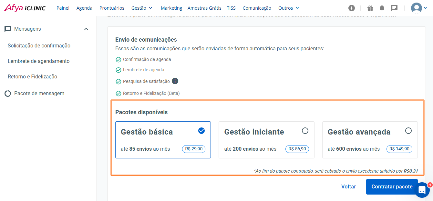Click the Afya iClinic logo
Screen dimensions: 433x201
click(25, 8)
